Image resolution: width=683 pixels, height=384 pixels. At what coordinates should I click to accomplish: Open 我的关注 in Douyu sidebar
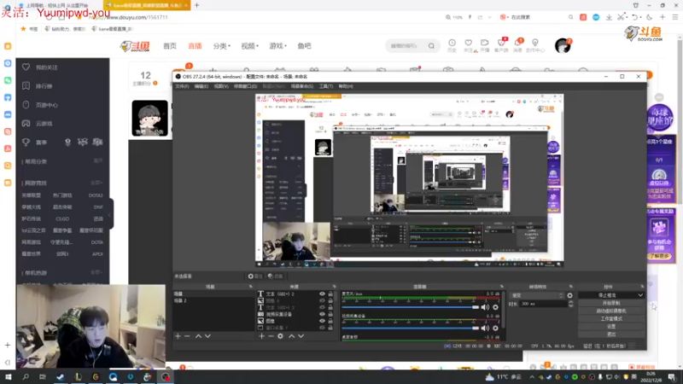tap(47, 67)
